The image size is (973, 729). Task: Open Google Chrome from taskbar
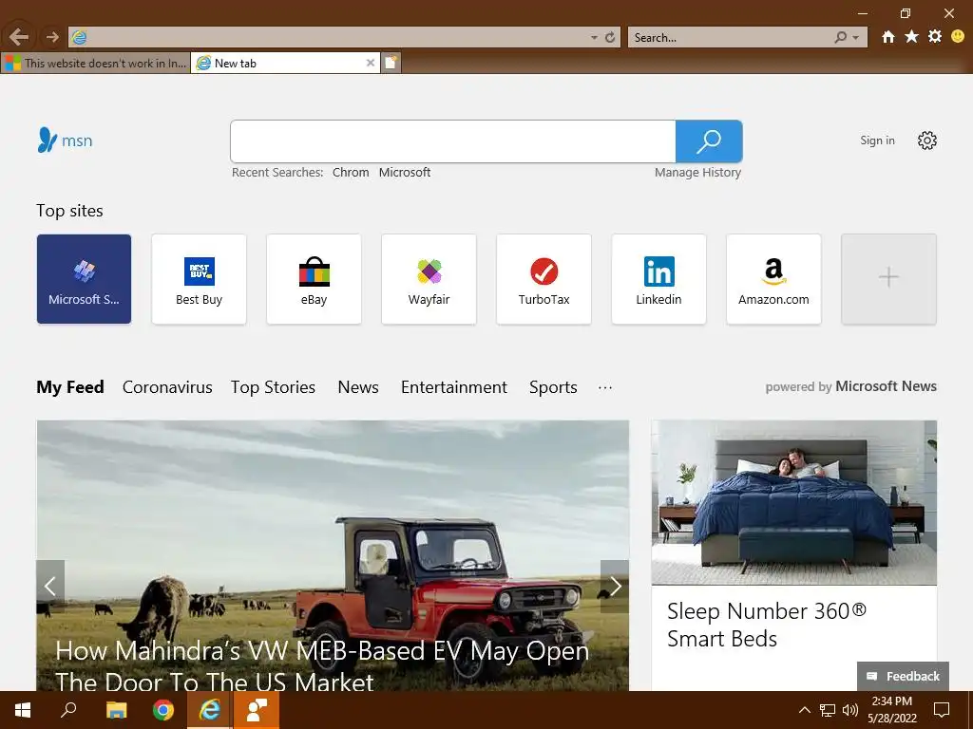point(163,710)
